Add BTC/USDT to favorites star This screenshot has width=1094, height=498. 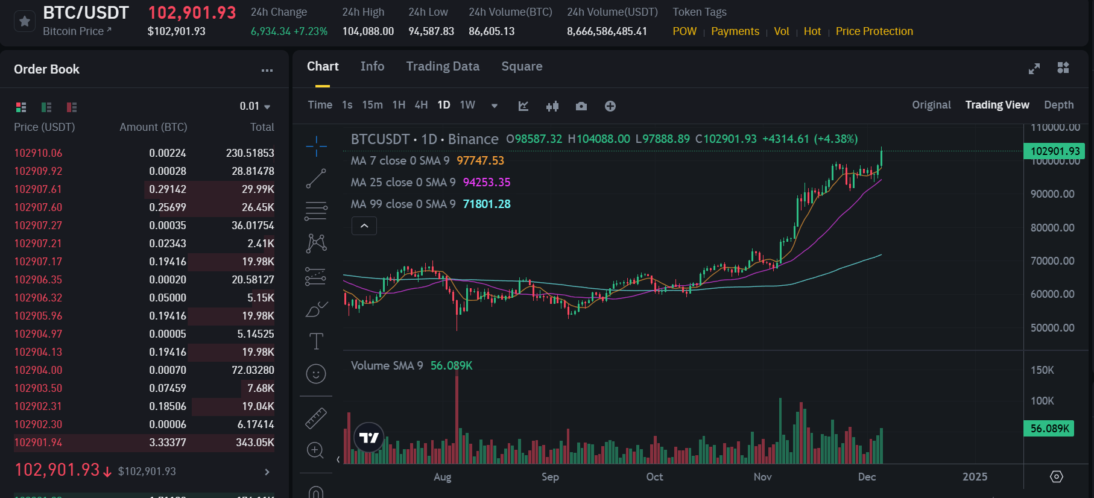point(25,21)
